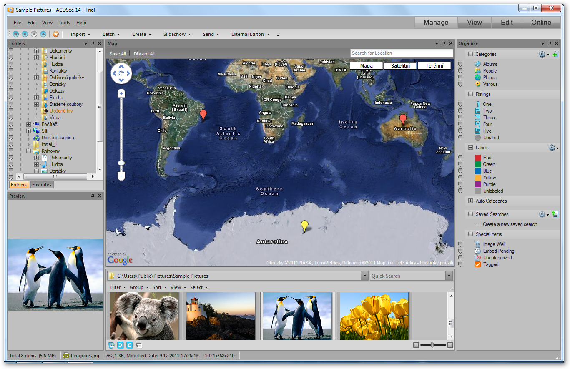Open the Help menu

coord(81,23)
